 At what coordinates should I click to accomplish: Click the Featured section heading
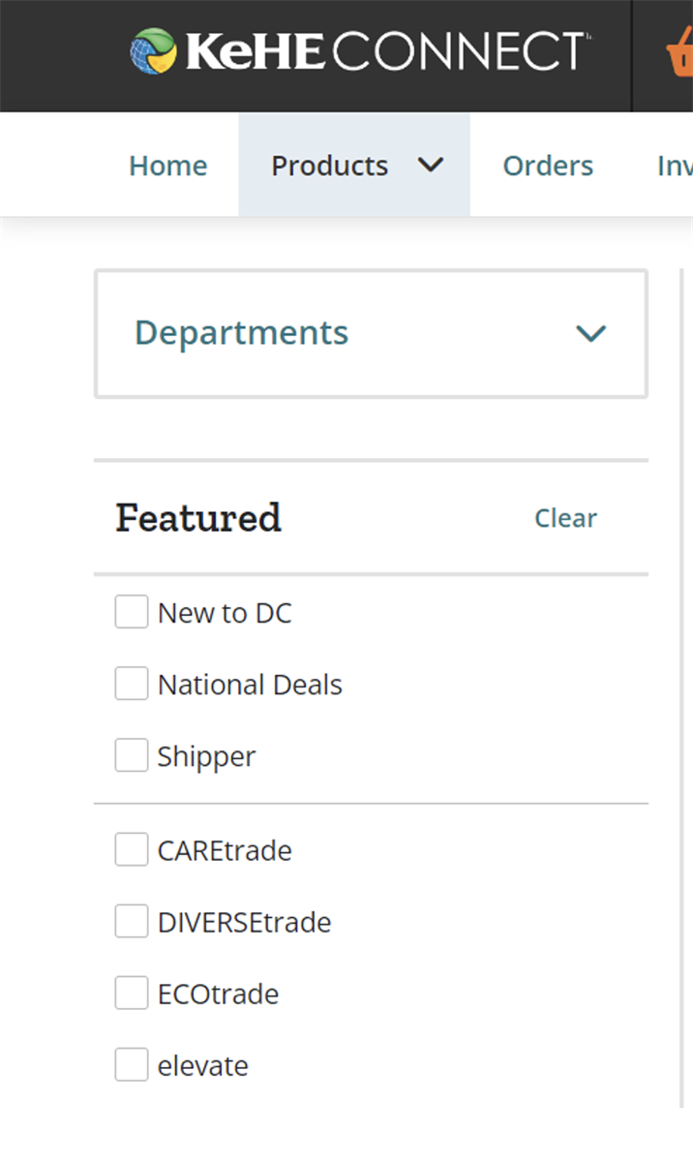tap(198, 518)
